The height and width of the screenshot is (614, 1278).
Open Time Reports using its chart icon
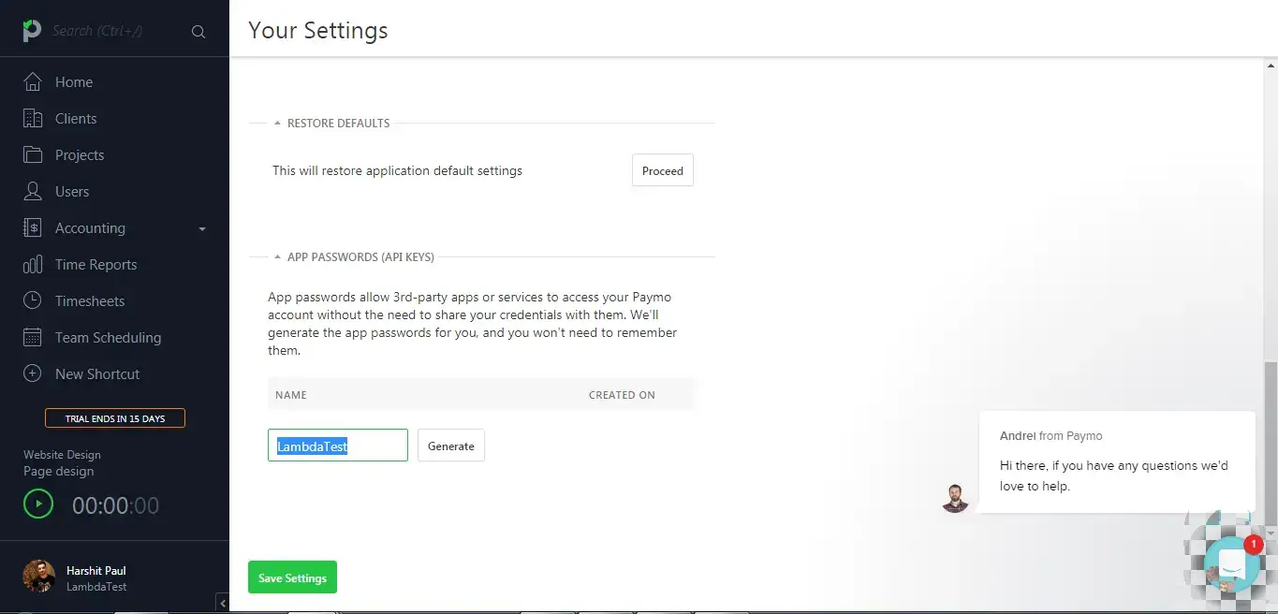tap(31, 264)
